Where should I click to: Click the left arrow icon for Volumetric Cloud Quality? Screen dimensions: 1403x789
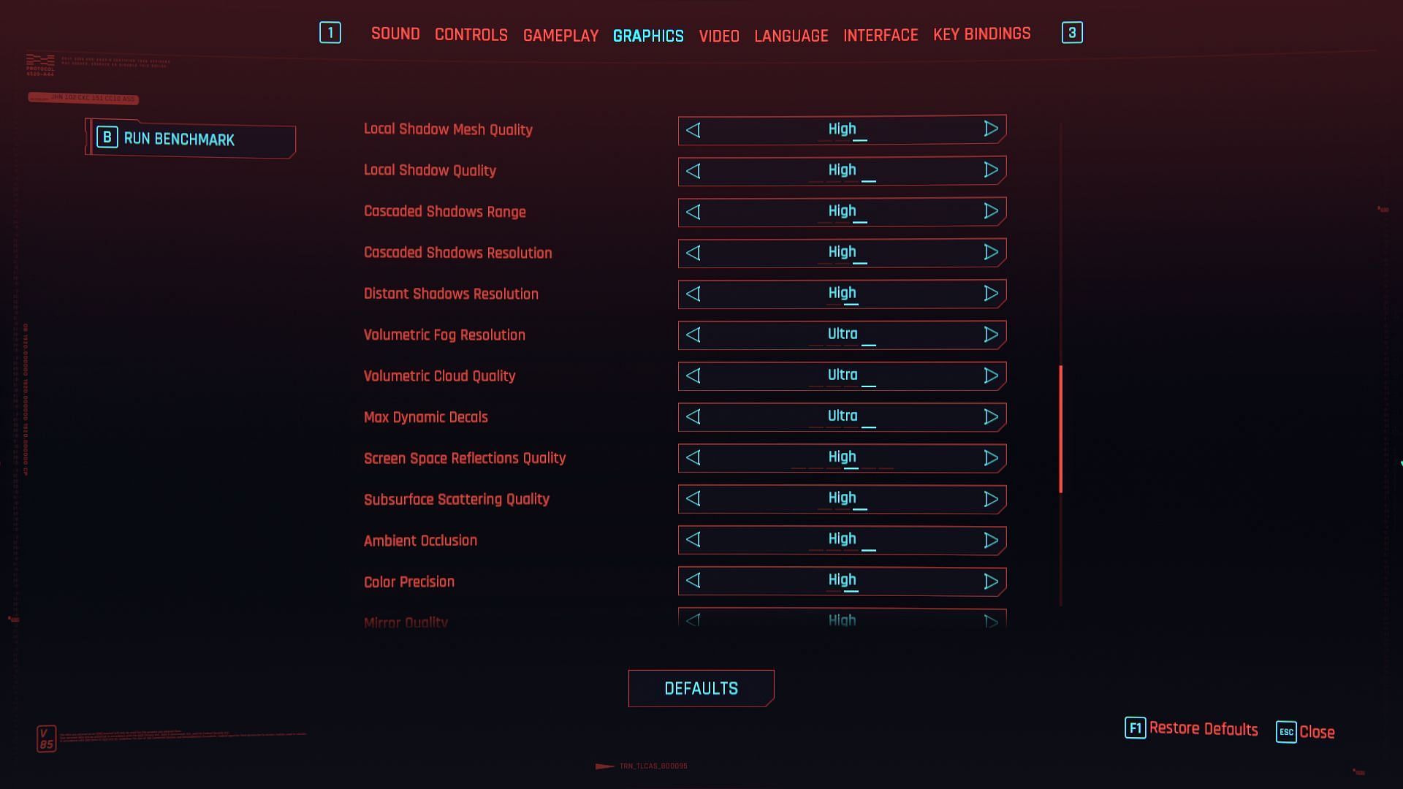[x=693, y=375]
